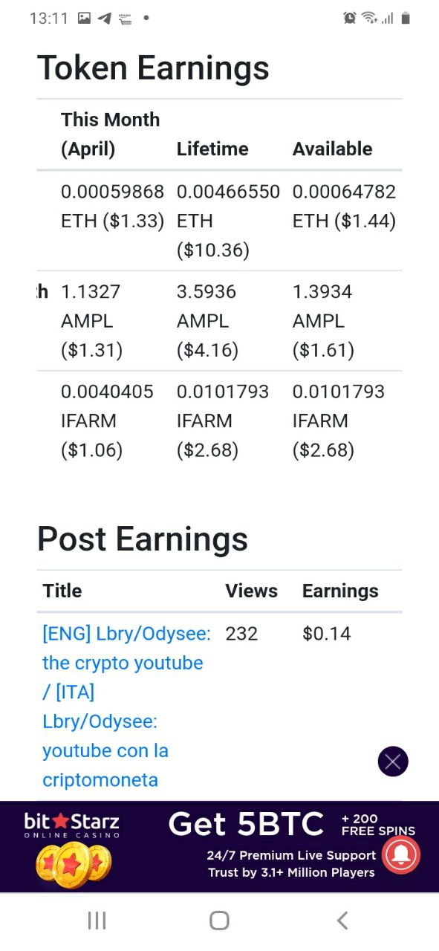439x951 pixels.
Task: Tap the red notification bell icon
Action: [x=401, y=855]
